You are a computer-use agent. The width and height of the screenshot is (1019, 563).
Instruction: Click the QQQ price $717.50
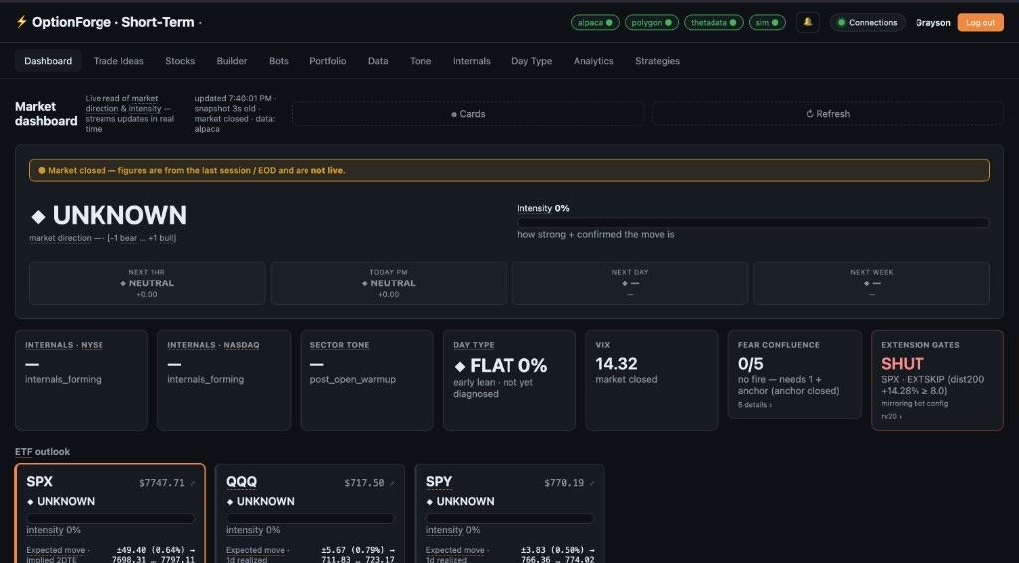364,483
